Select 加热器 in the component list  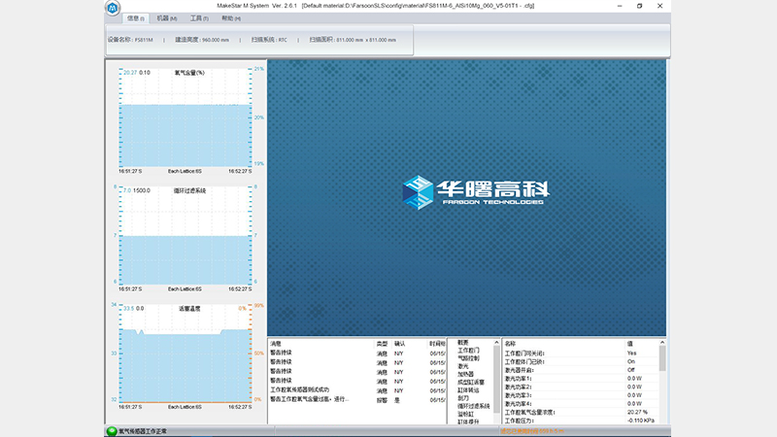[465, 374]
